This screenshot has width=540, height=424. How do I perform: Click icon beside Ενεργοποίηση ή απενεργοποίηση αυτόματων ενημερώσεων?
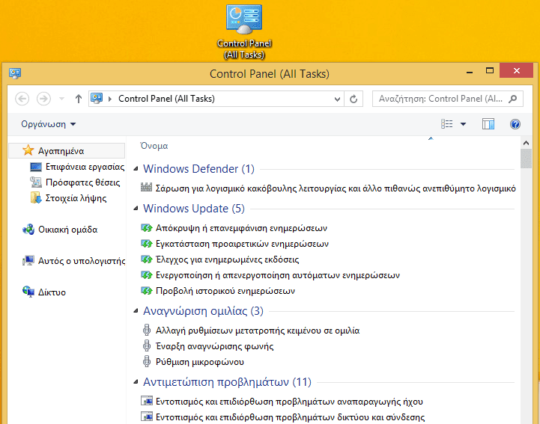(147, 275)
